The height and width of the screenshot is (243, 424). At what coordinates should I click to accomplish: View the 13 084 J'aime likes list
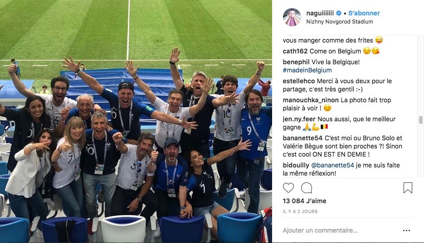304,201
